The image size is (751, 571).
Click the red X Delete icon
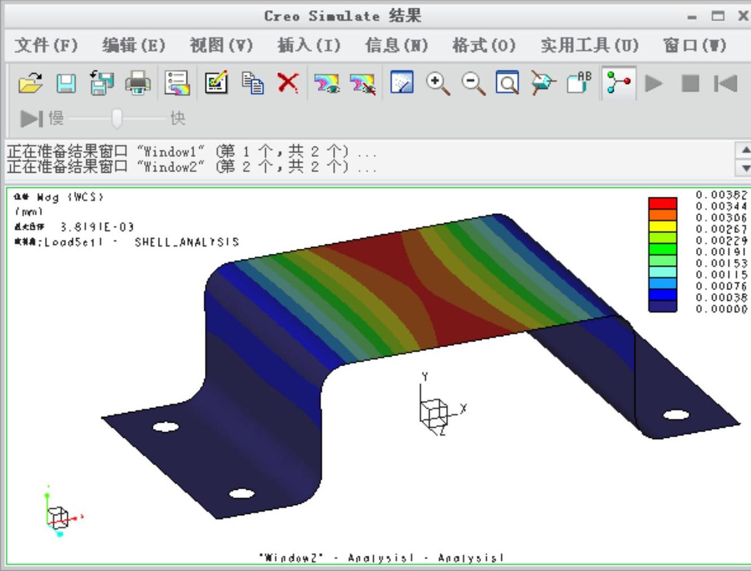tap(288, 83)
